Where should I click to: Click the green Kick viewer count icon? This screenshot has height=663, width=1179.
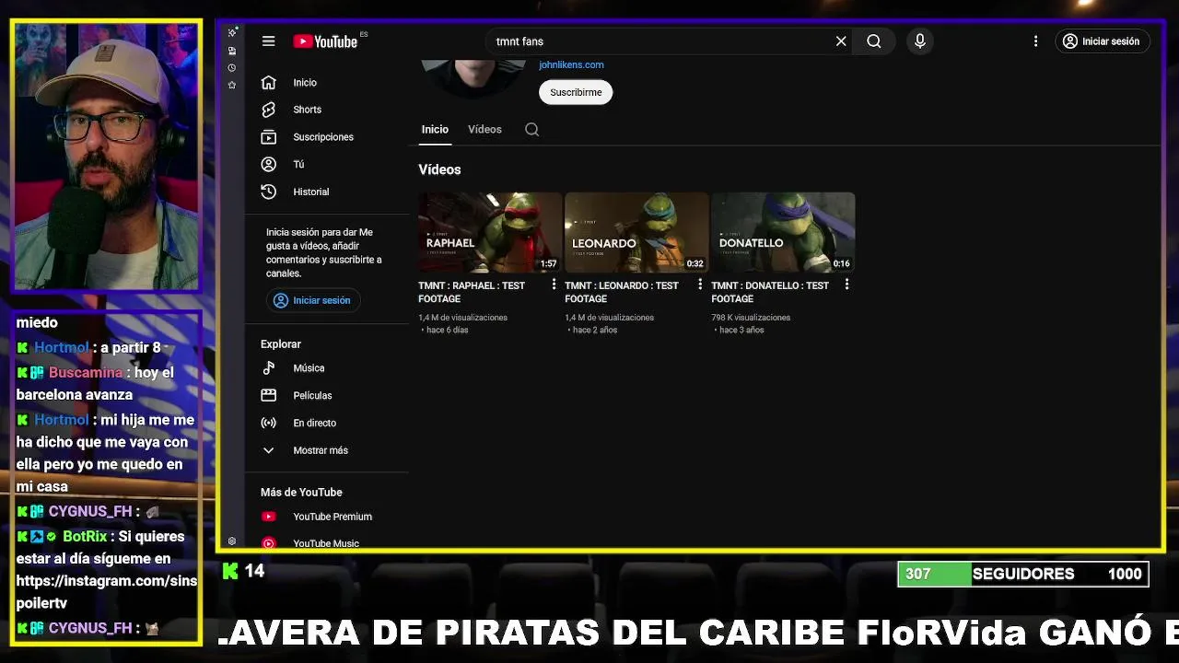tap(230, 572)
